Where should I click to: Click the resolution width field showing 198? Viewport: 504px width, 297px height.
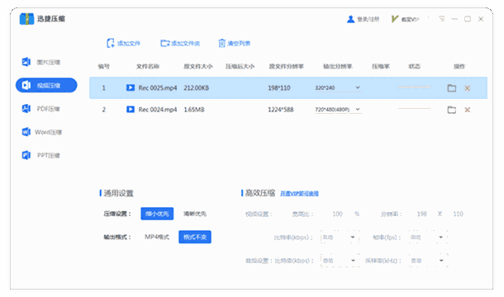421,214
